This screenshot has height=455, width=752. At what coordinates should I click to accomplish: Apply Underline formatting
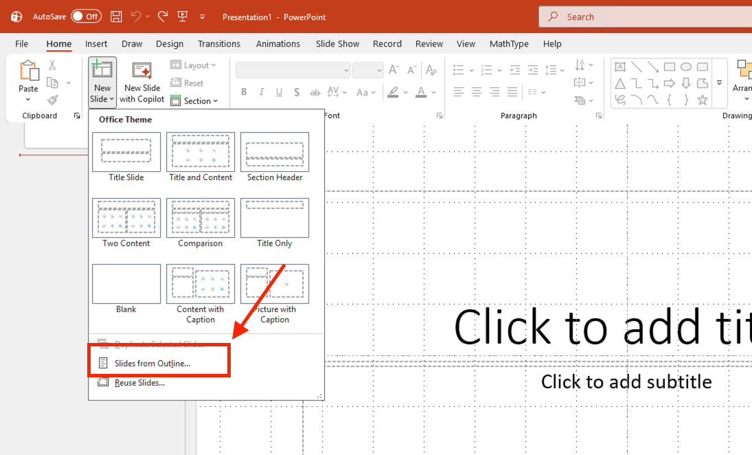(x=279, y=91)
